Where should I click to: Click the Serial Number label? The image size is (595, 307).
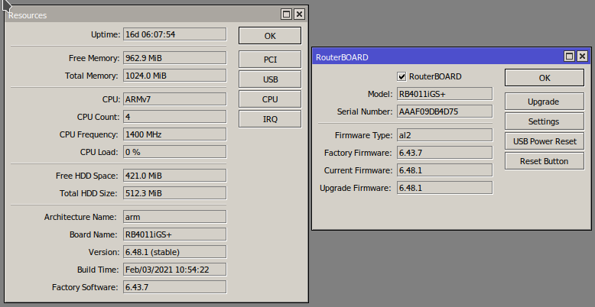click(x=365, y=111)
